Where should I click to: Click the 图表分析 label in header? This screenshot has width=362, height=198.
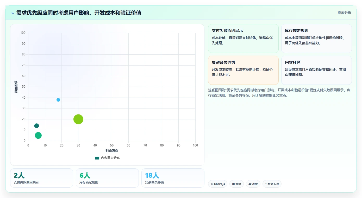(x=344, y=12)
